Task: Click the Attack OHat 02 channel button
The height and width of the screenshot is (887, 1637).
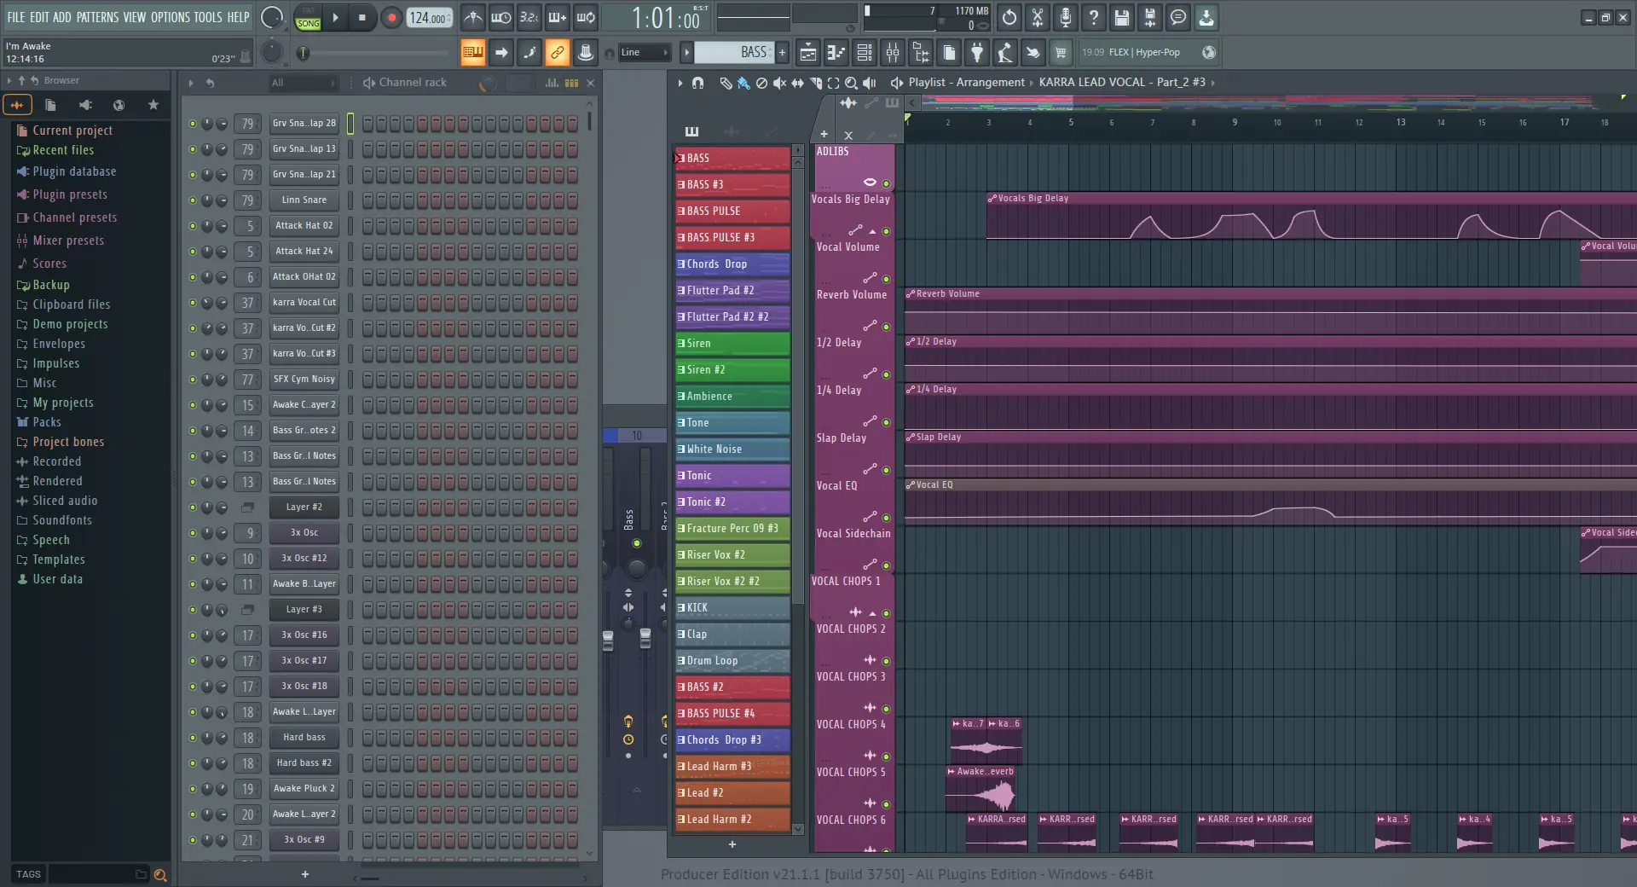Action: (304, 277)
